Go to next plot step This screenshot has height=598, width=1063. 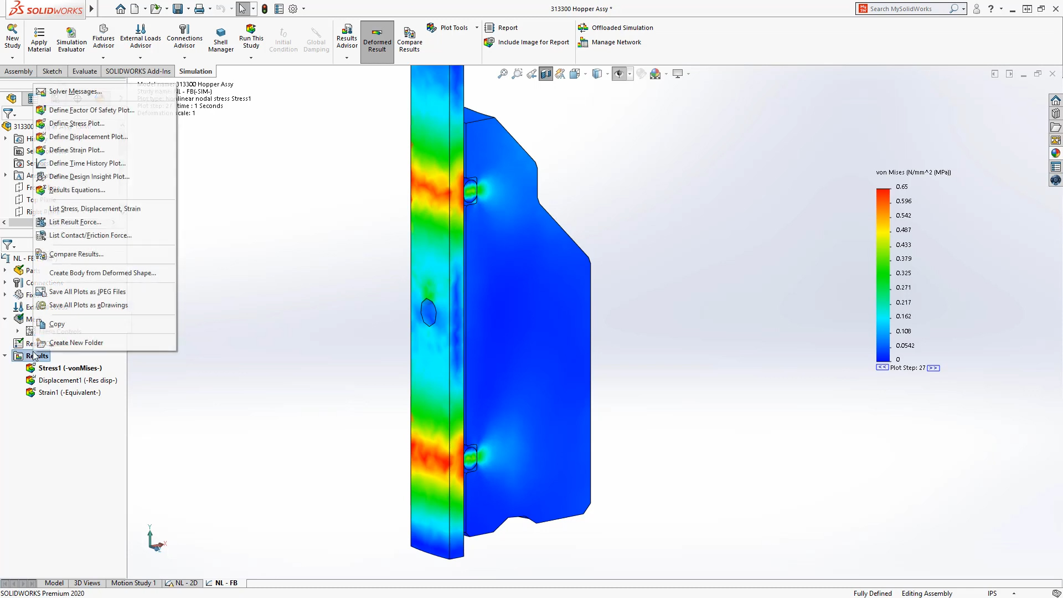pyautogui.click(x=933, y=368)
